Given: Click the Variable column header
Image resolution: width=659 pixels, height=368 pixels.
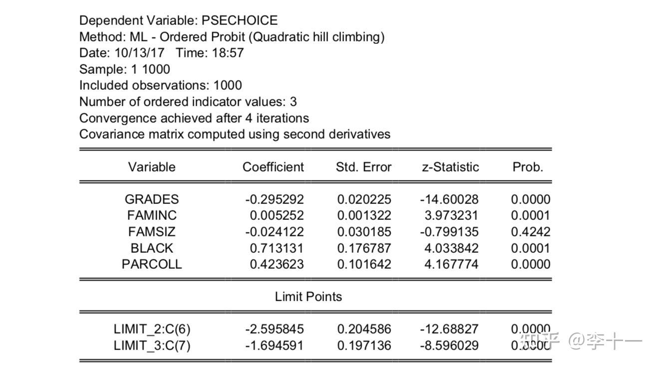Looking at the screenshot, I should tap(152, 167).
